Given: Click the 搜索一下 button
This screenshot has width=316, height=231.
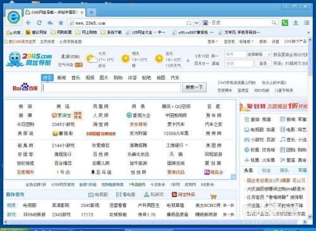Looking at the screenshot, I should pyautogui.click(x=194, y=87).
